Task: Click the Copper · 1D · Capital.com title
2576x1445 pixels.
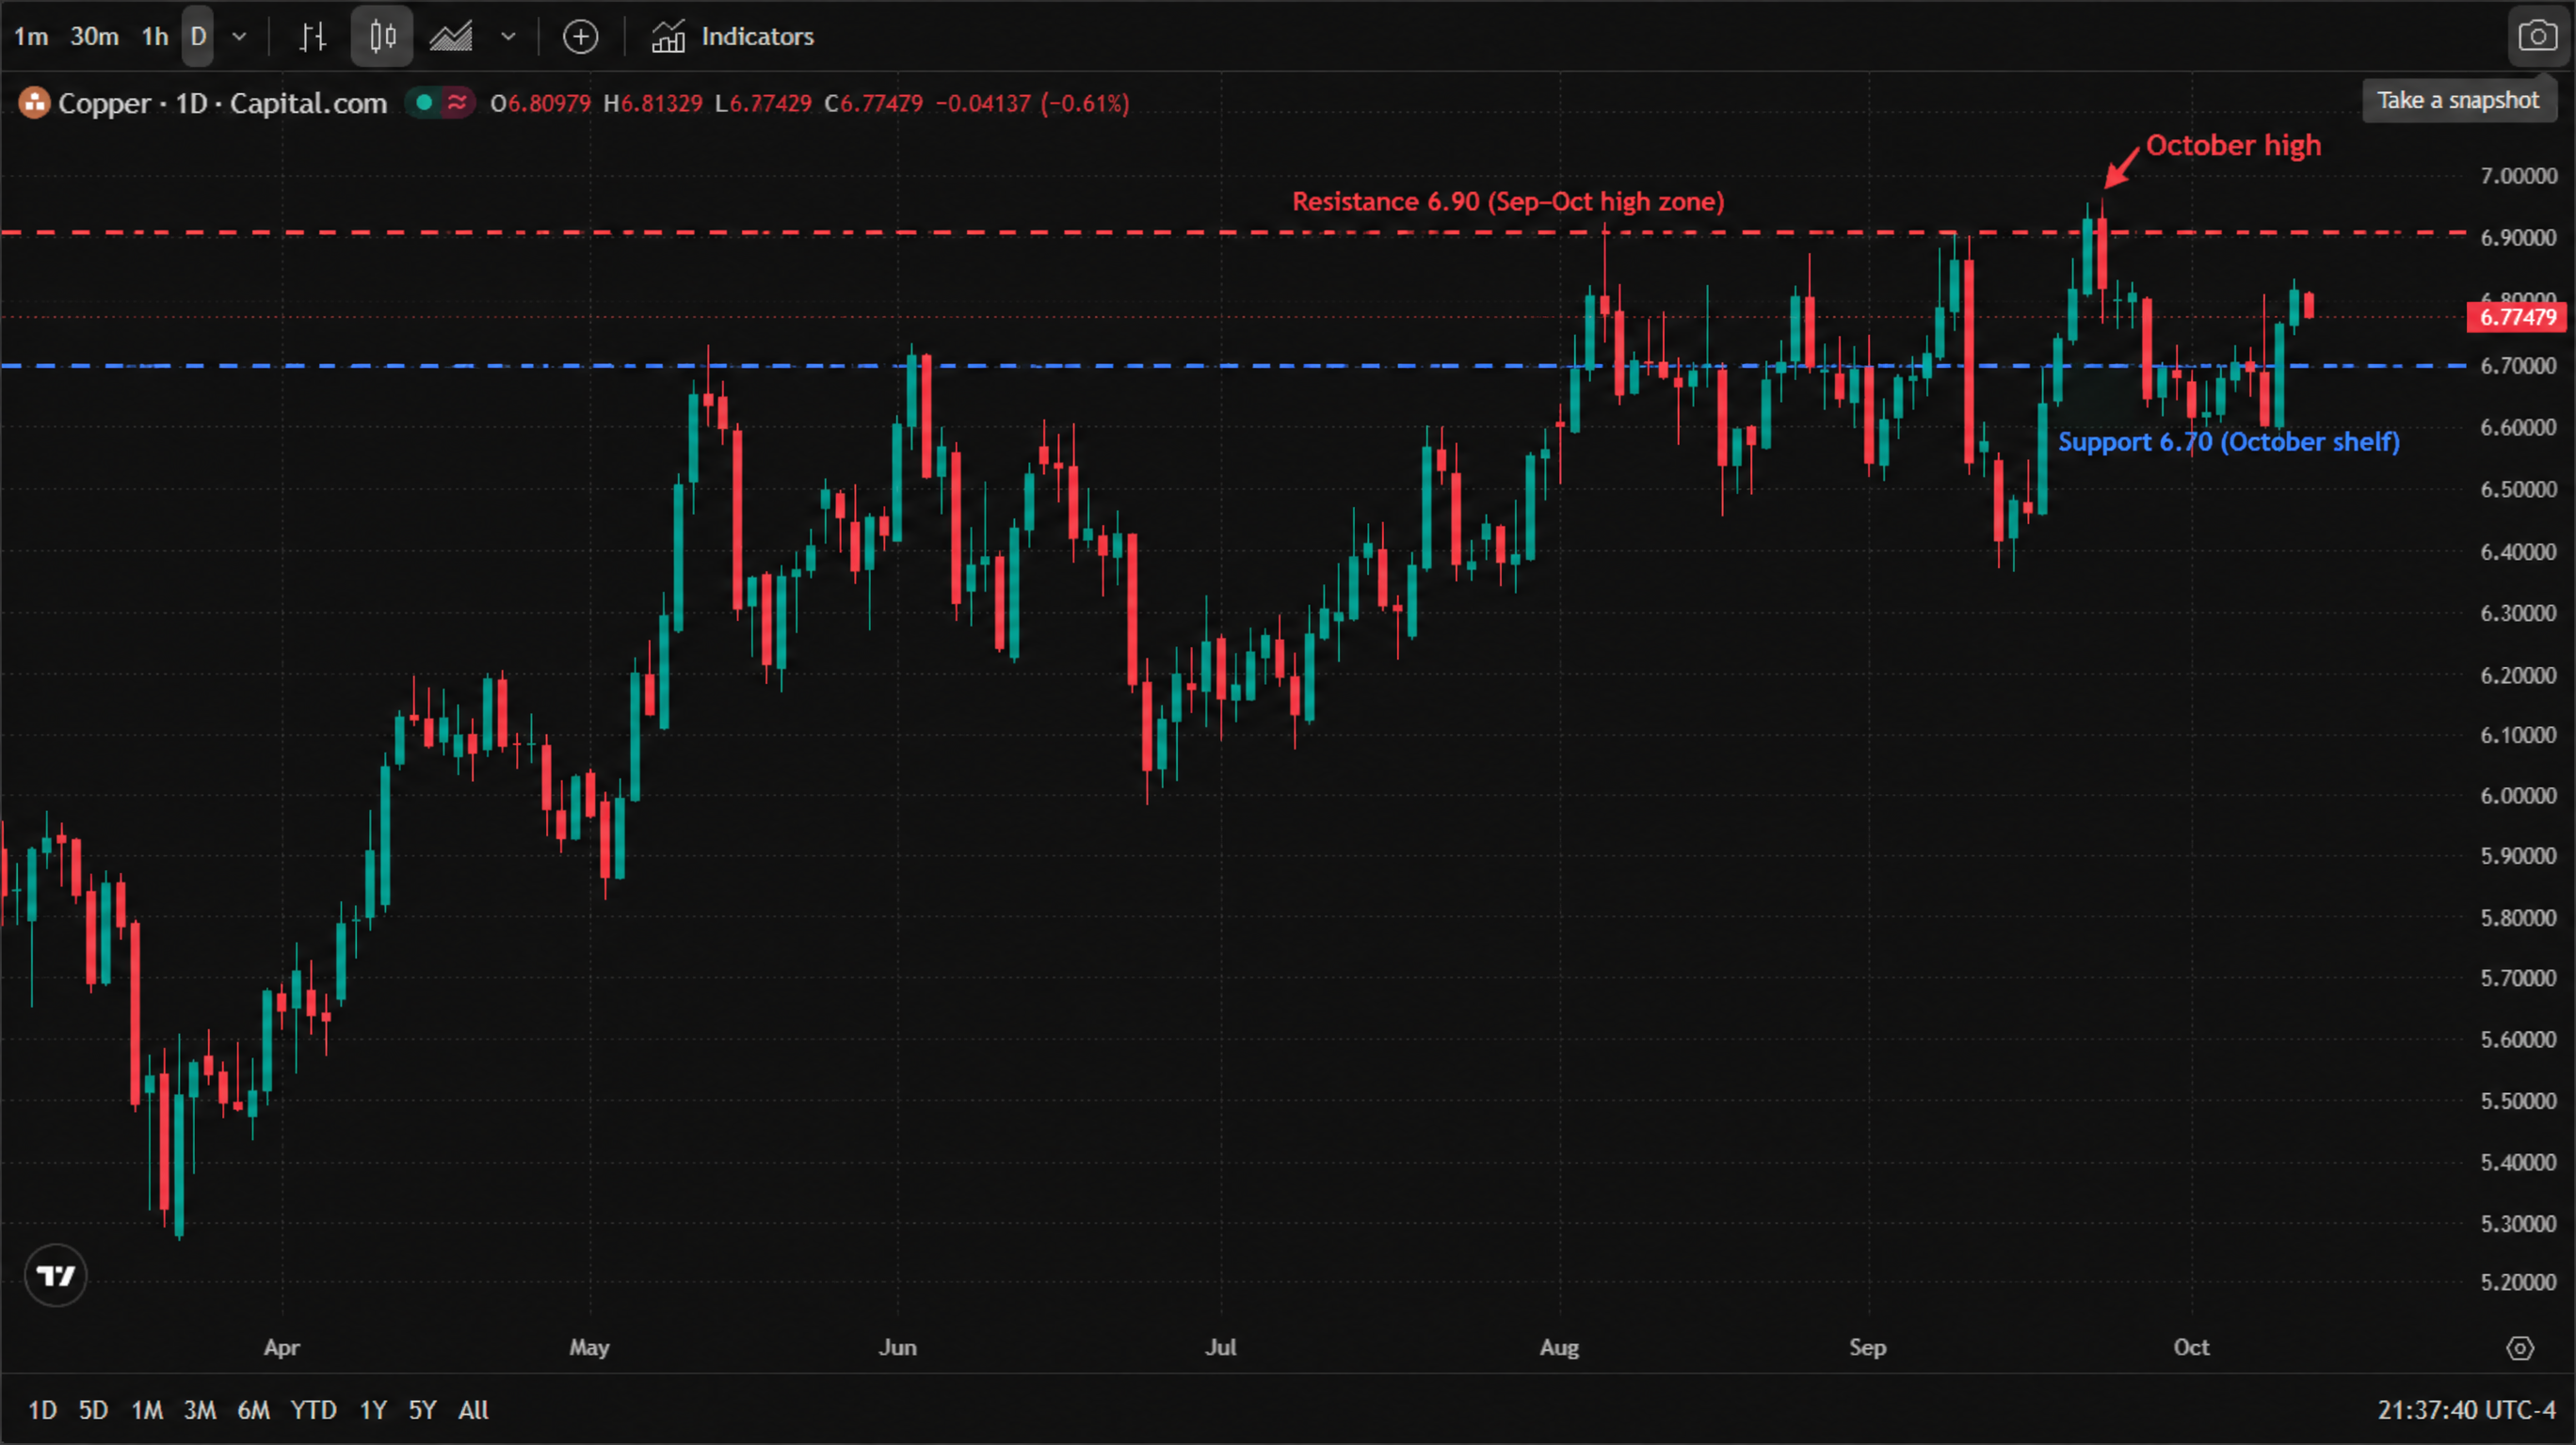Action: (222, 103)
